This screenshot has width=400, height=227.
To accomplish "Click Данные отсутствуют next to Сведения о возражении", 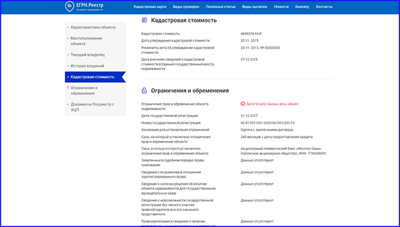I will (257, 172).
